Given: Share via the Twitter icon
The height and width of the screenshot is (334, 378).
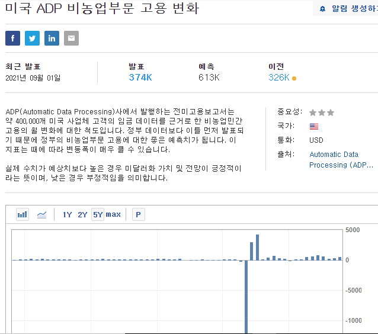Looking at the screenshot, I should point(32,38).
